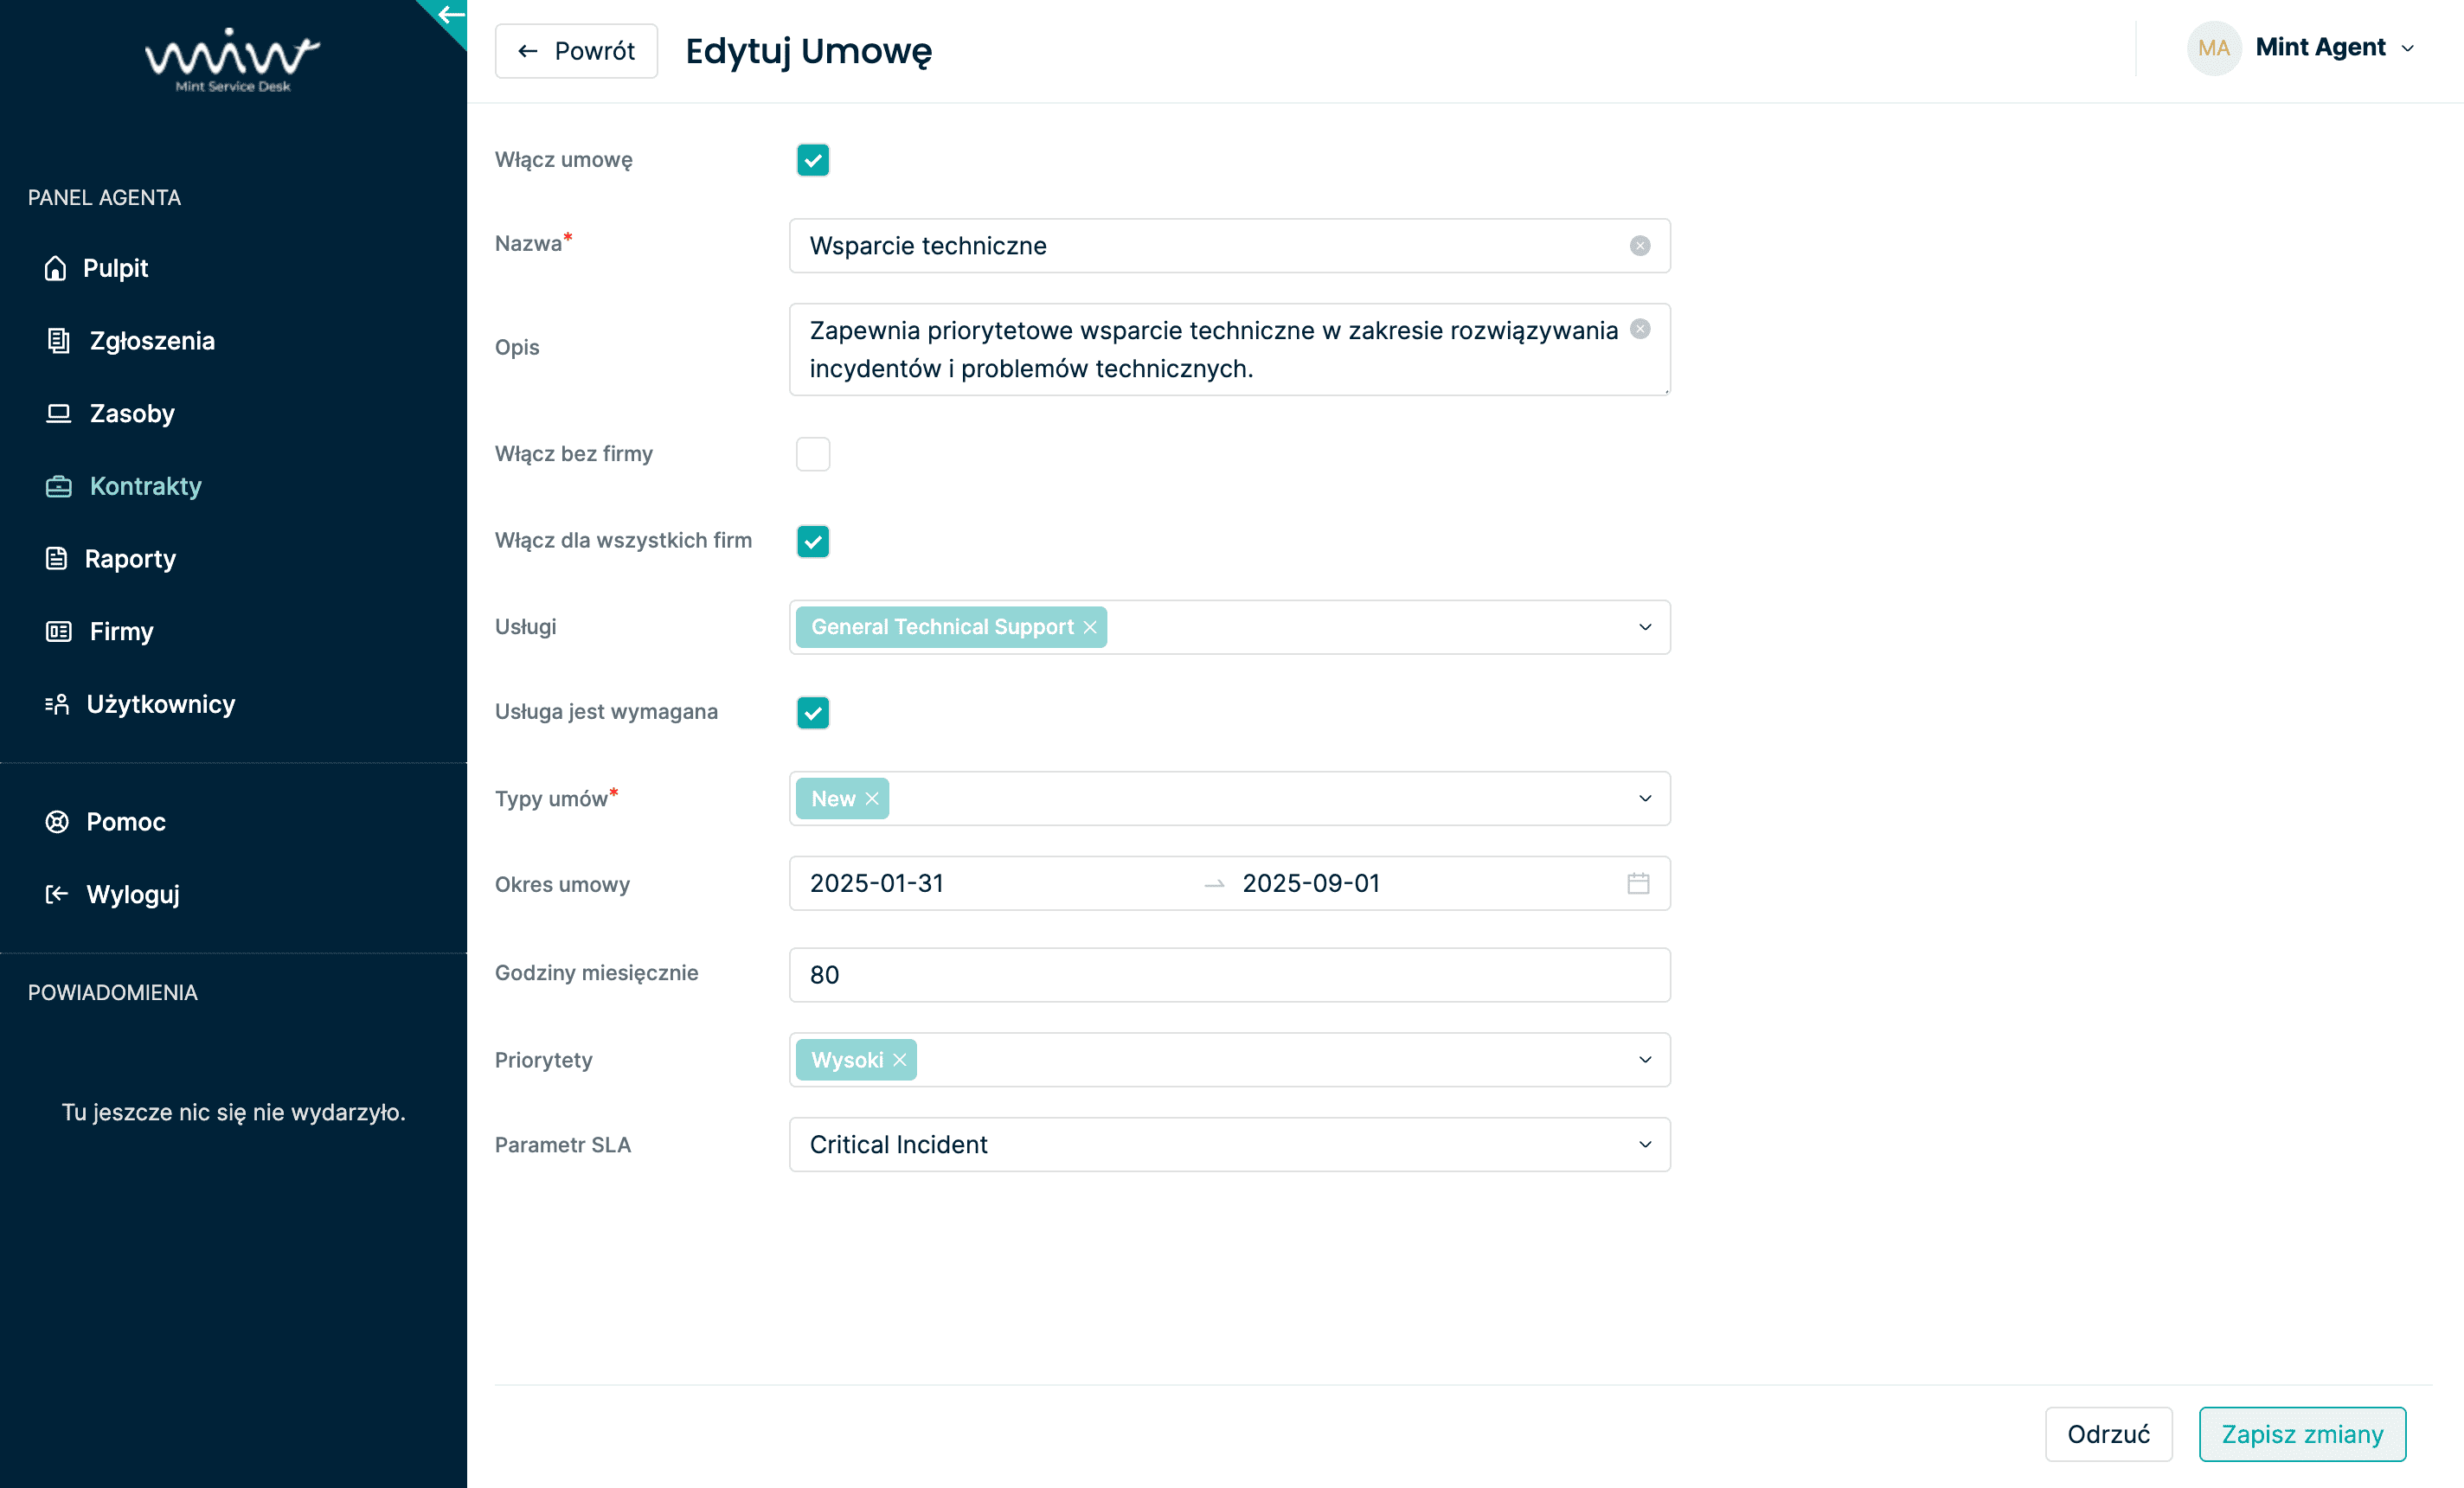2464x1488 pixels.
Task: Remove the General Technical Support tag
Action: tap(1090, 627)
